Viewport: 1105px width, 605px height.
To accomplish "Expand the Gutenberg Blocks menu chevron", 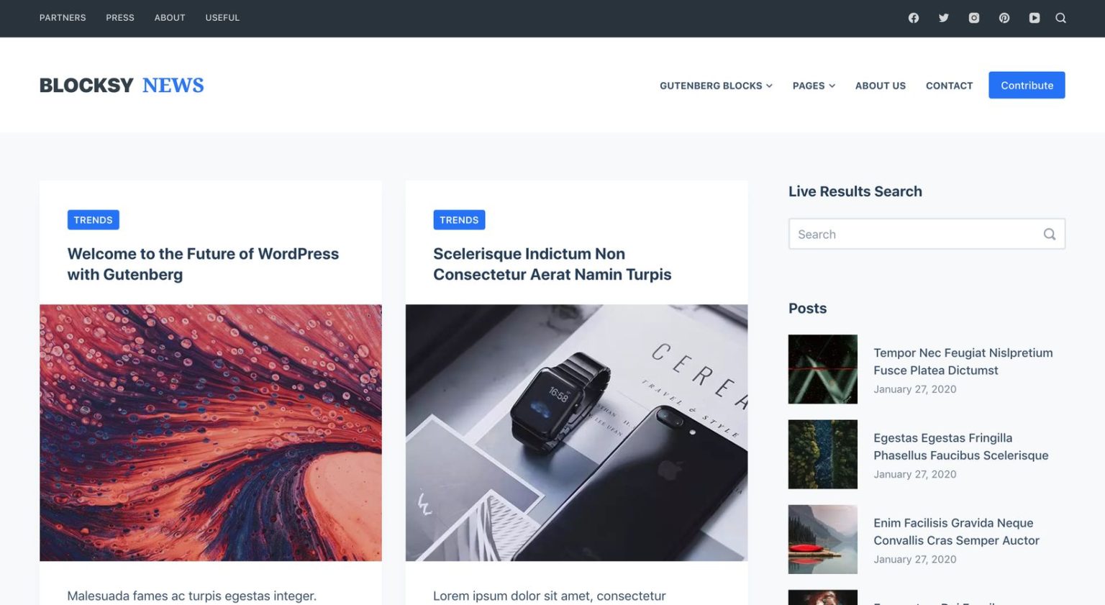I will (769, 86).
